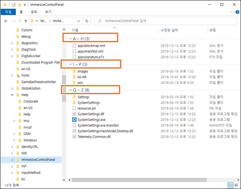Viewport: 241px width, 189px height.
Task: Click the forward navigation arrow
Action: (x=14, y=21)
